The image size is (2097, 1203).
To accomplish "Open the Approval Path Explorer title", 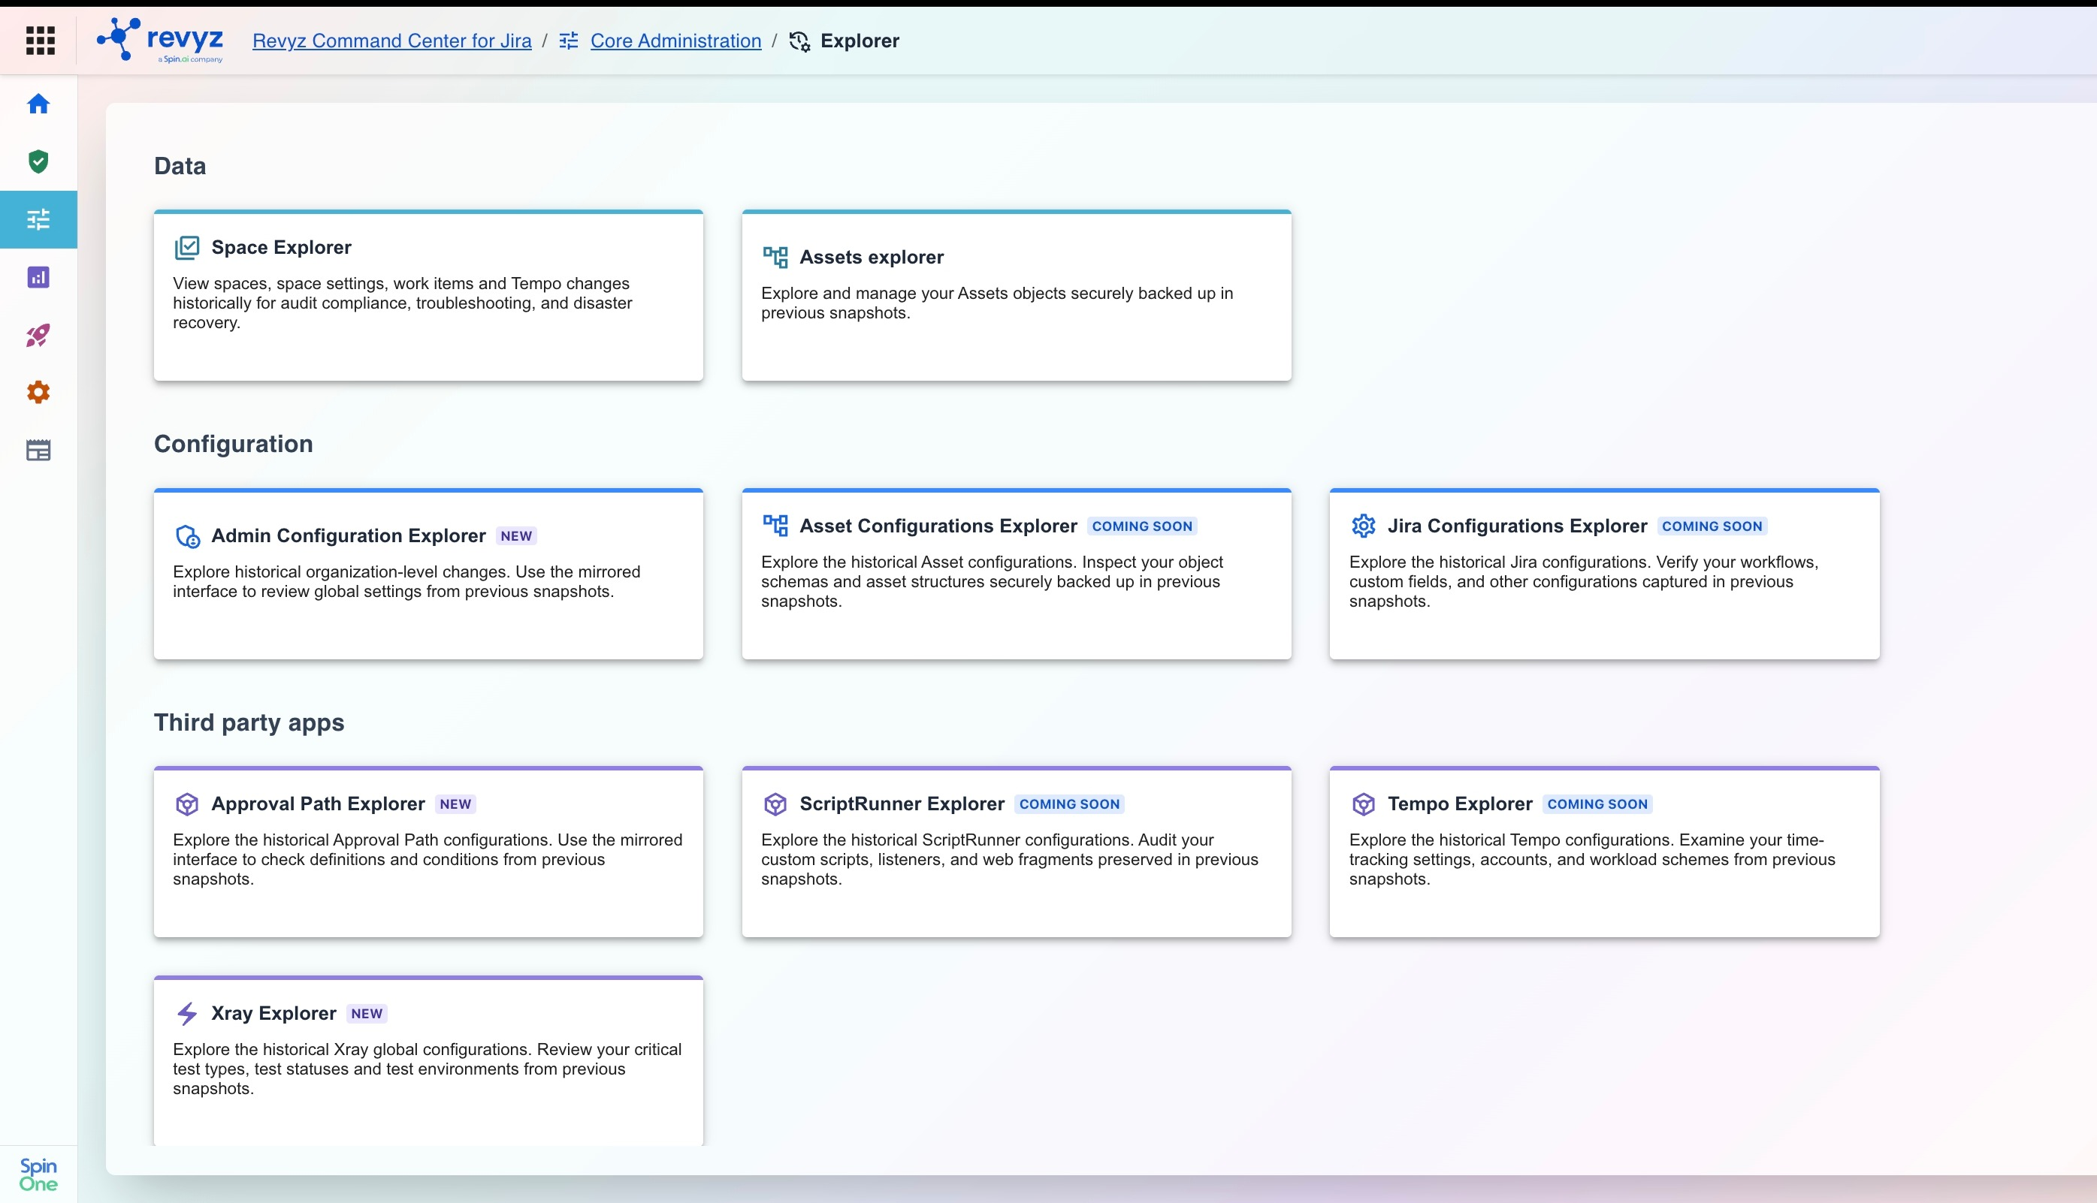I will [319, 804].
